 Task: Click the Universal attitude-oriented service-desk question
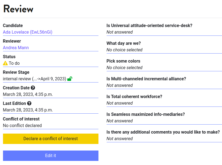point(149,25)
